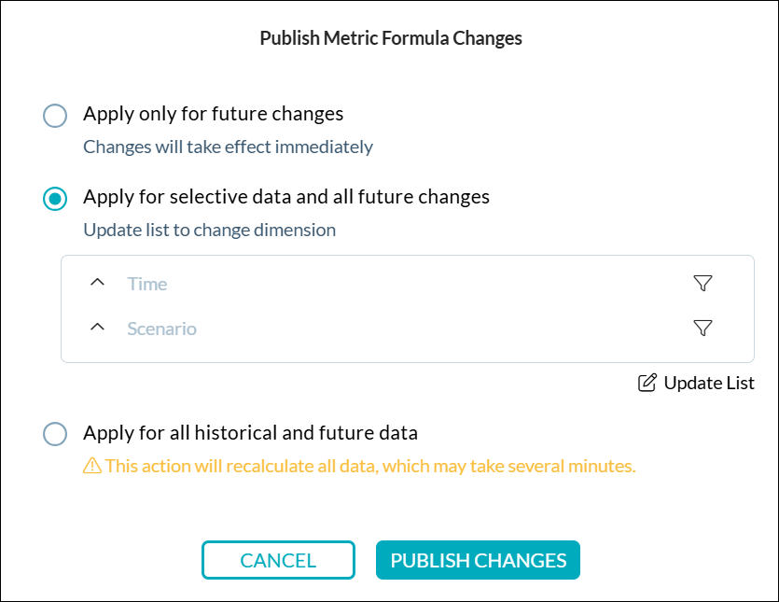The width and height of the screenshot is (779, 602).
Task: Collapse the Time dimension row
Action: tap(97, 283)
